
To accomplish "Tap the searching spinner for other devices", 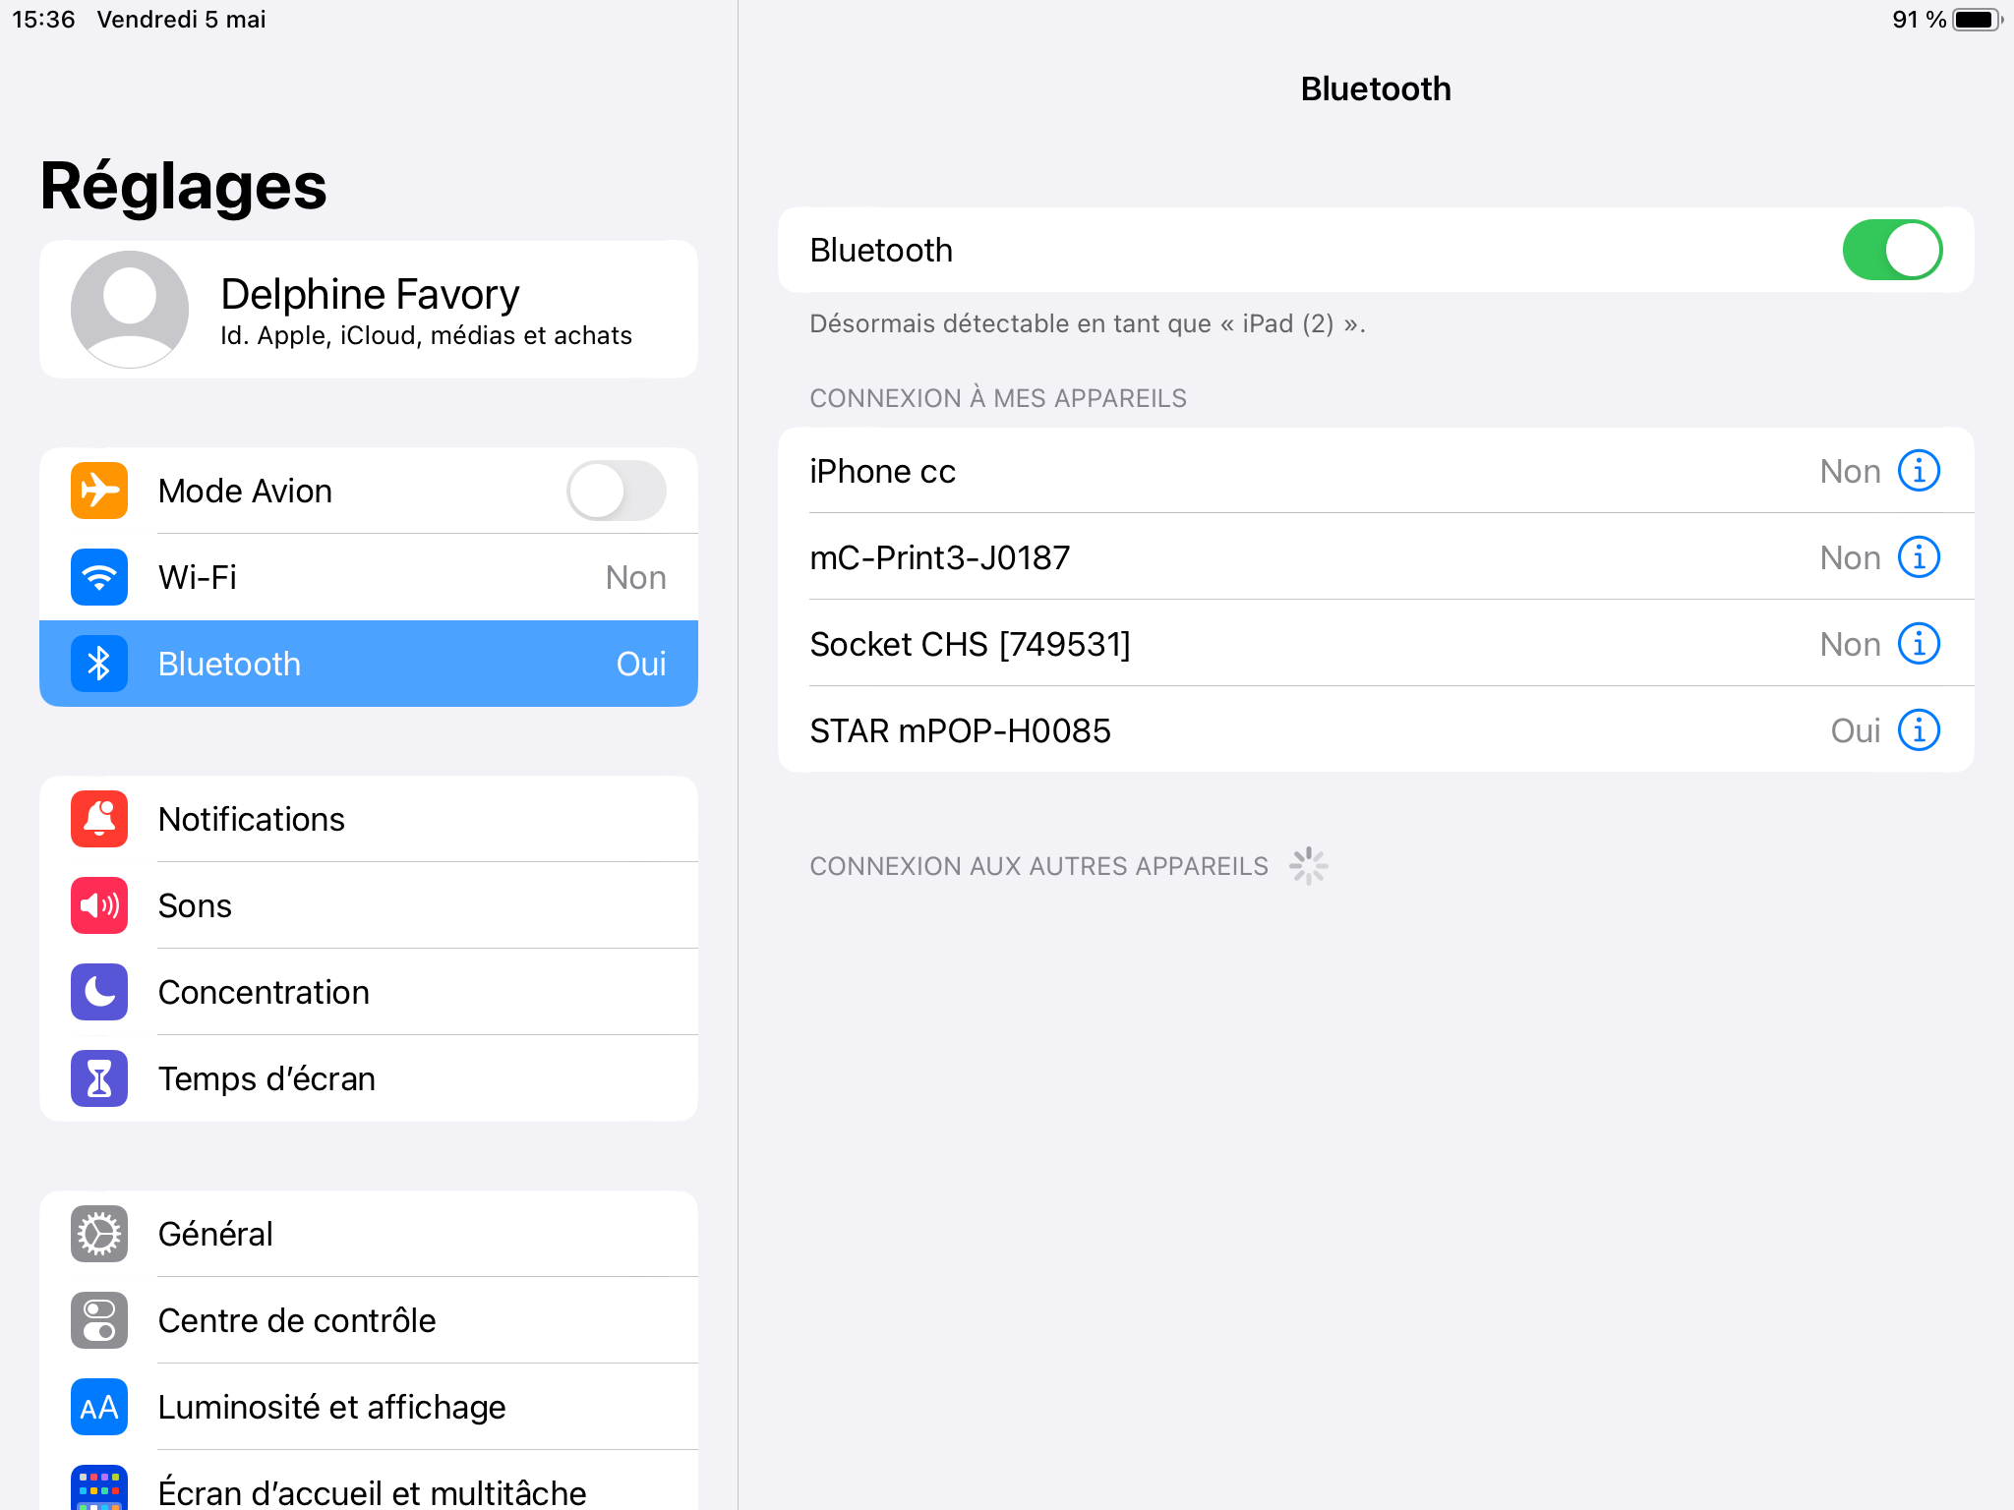I will tap(1309, 866).
